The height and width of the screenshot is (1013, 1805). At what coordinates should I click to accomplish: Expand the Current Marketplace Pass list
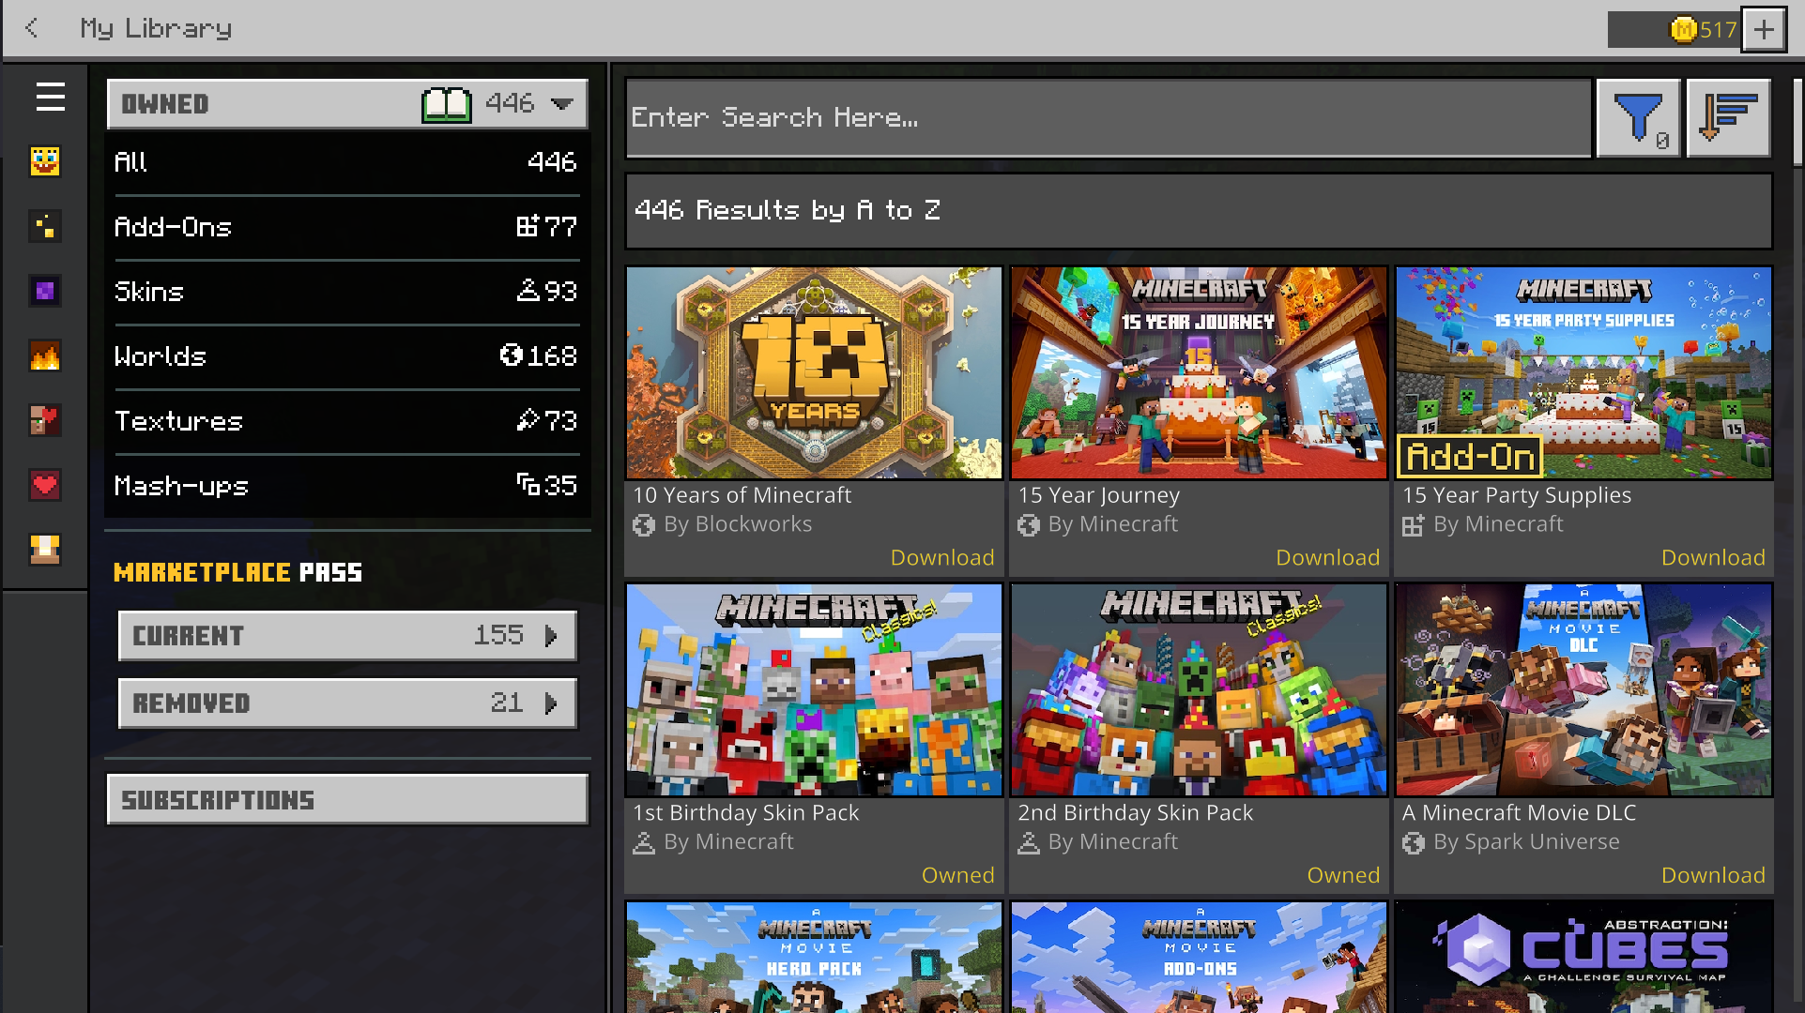pyautogui.click(x=346, y=636)
